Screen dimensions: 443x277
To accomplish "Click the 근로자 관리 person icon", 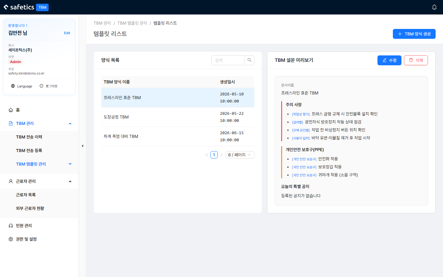I will click(x=11, y=181).
